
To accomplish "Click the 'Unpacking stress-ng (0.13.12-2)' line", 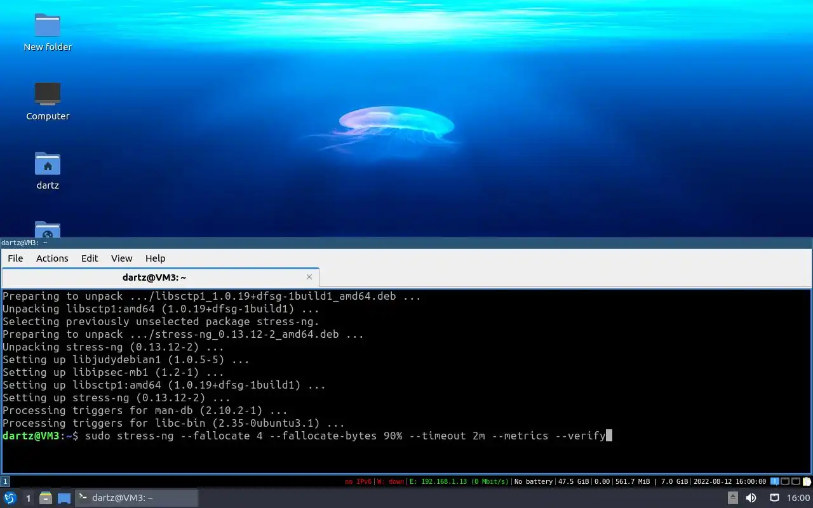I will point(113,347).
